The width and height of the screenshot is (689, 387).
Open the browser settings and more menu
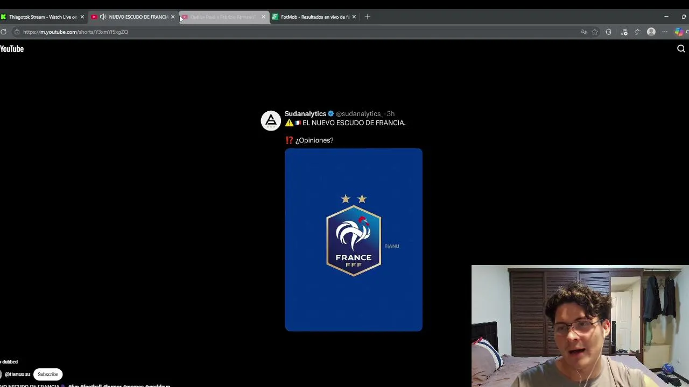665,32
